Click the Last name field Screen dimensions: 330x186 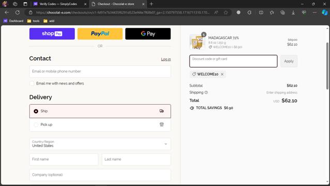pyautogui.click(x=136, y=159)
